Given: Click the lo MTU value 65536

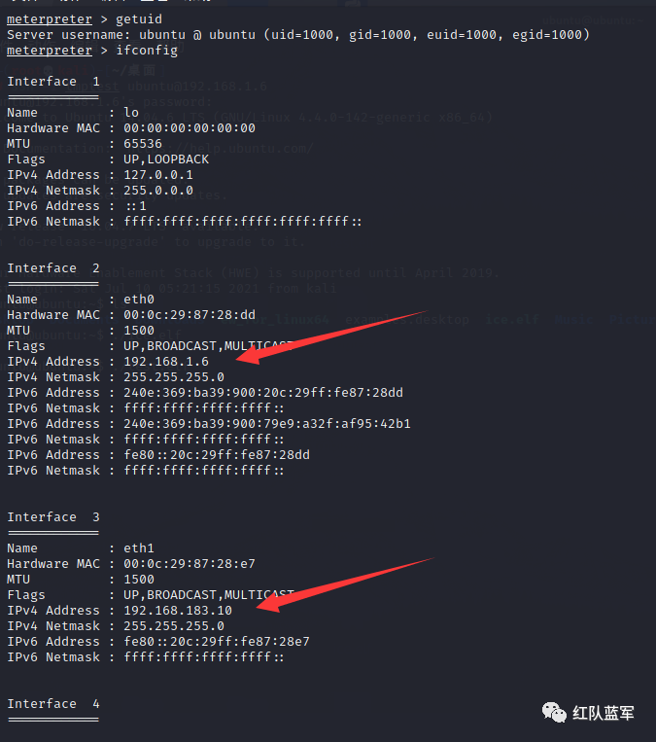Looking at the screenshot, I should [x=142, y=144].
